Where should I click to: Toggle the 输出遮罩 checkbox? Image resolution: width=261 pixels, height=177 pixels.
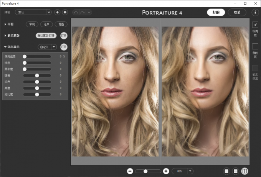click(x=255, y=68)
